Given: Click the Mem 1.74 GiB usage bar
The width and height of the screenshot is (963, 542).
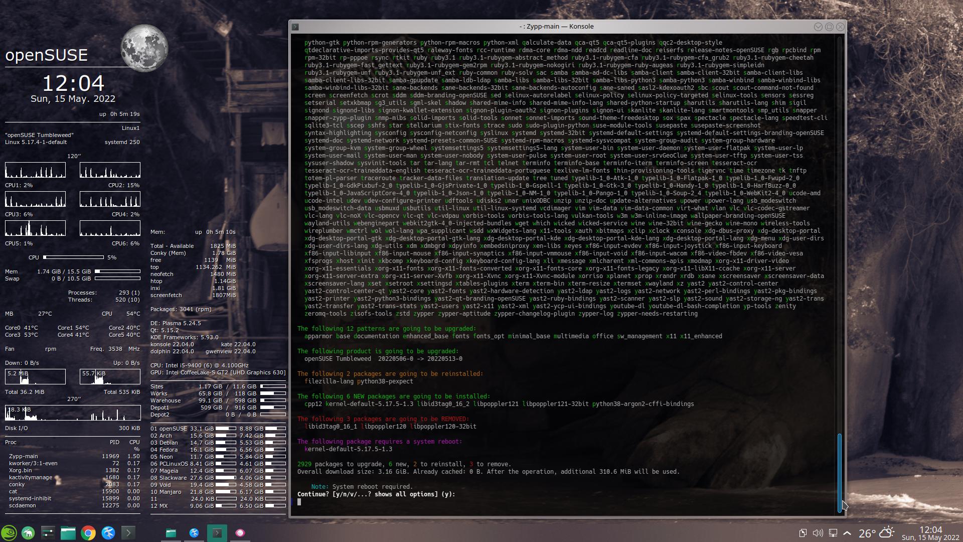Looking at the screenshot, I should click(117, 272).
